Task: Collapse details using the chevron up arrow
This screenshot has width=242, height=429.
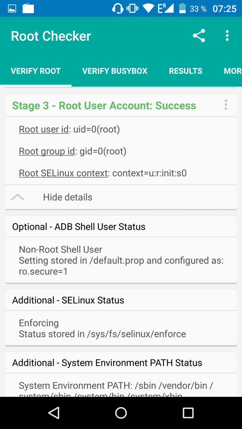Action: point(18,197)
